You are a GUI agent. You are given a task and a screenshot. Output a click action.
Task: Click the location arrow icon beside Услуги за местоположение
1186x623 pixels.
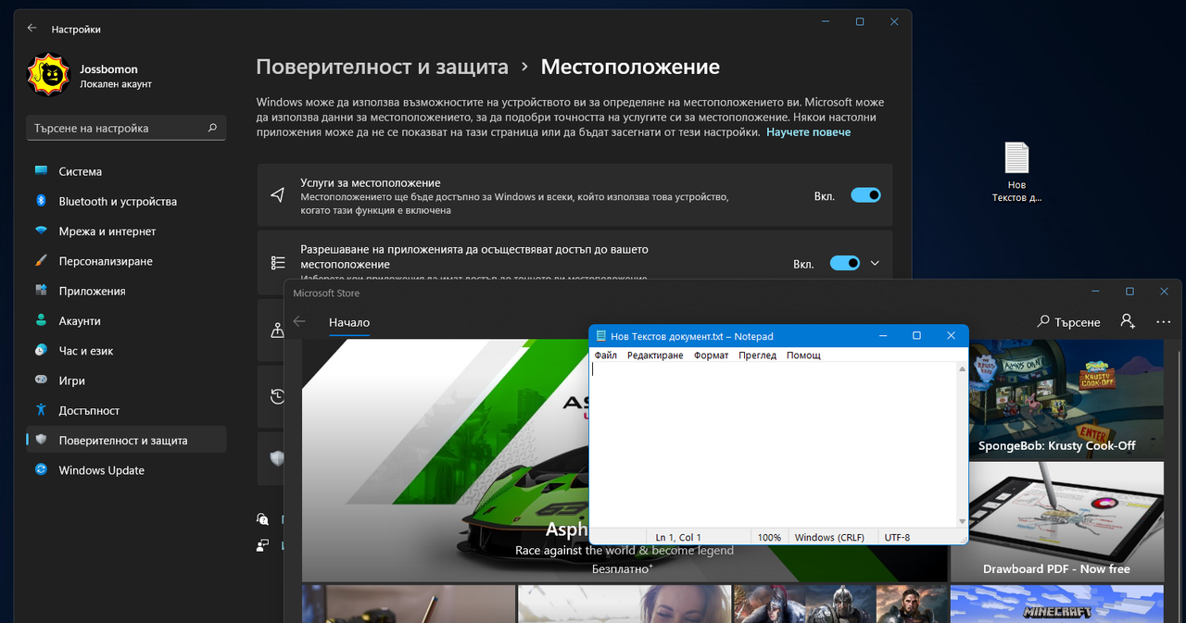[x=277, y=195]
